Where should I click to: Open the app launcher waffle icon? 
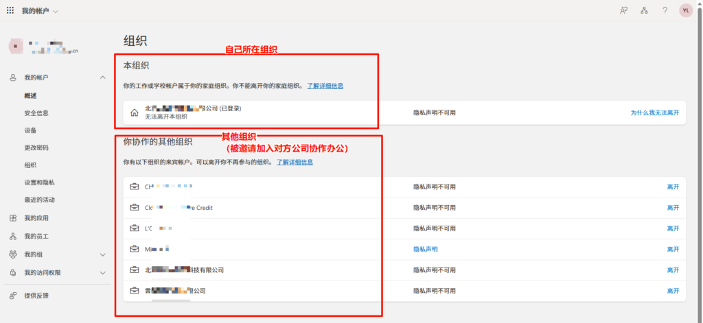[10, 10]
